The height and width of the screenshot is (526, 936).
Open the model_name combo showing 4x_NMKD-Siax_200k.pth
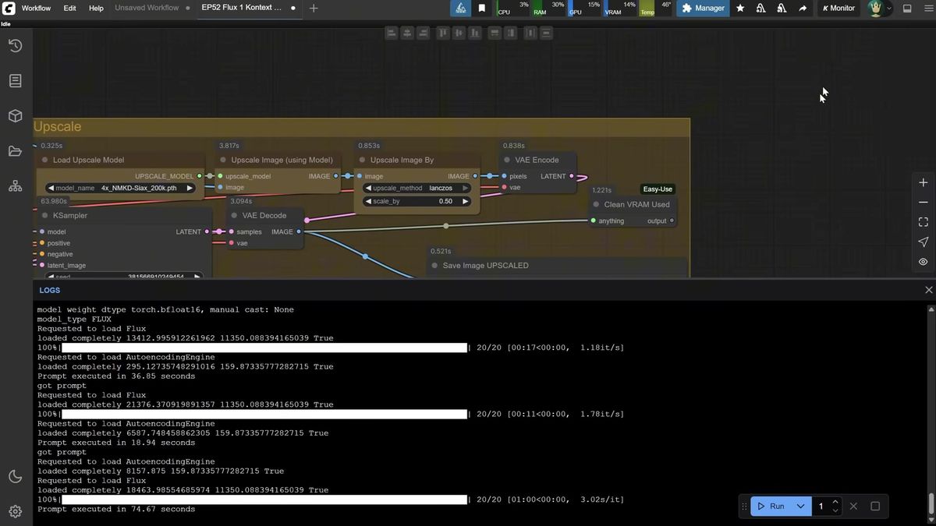[120, 188]
